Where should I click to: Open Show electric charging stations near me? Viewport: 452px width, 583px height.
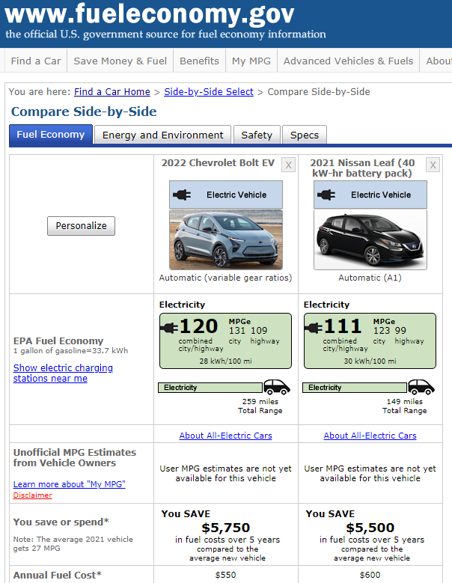pos(63,373)
